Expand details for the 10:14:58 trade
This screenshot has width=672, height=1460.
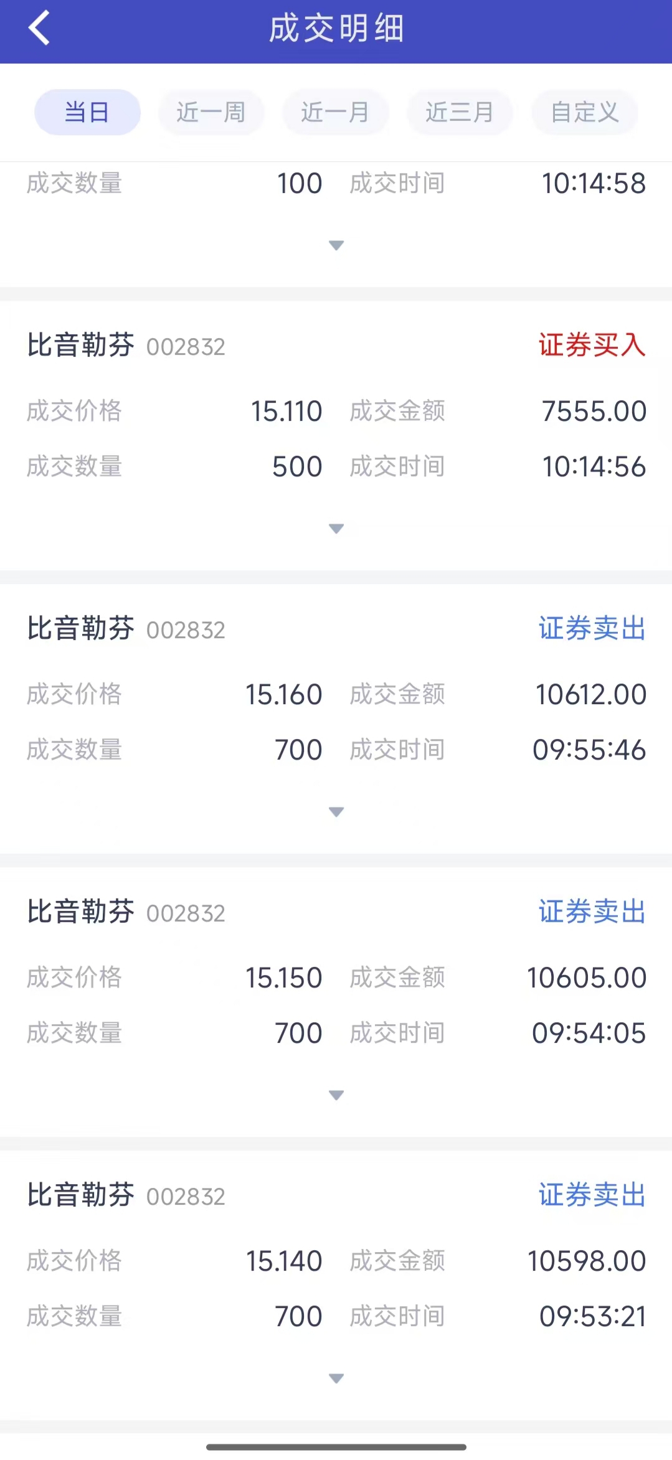pyautogui.click(x=336, y=245)
